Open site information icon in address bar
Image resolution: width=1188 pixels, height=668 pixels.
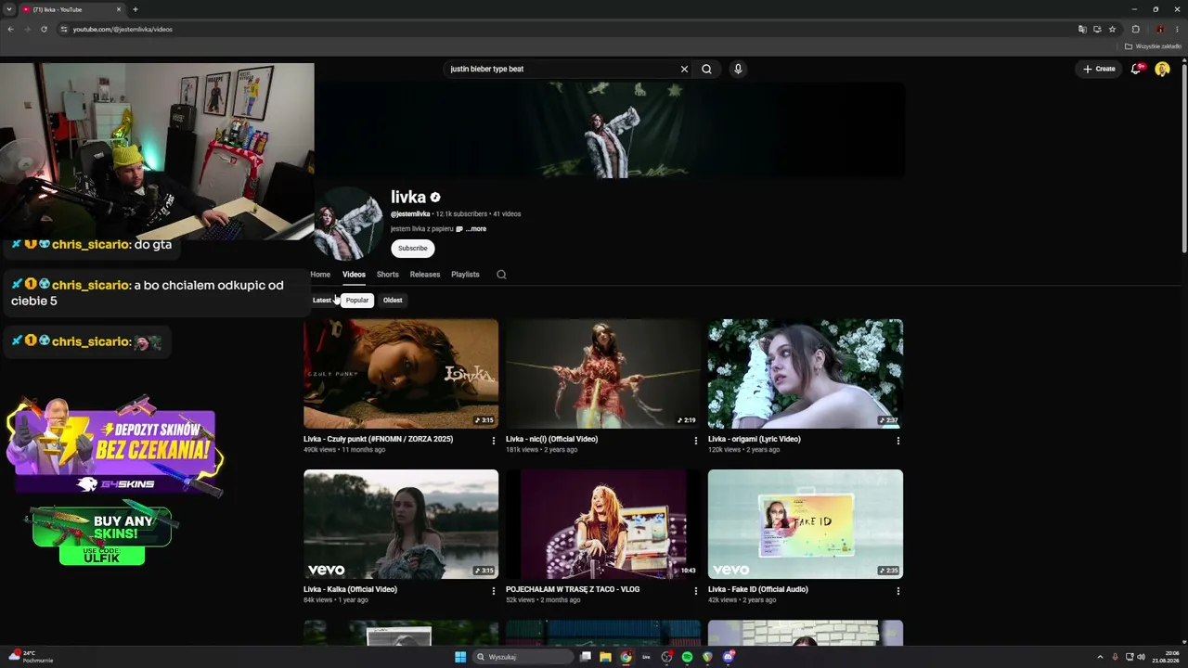coord(64,29)
